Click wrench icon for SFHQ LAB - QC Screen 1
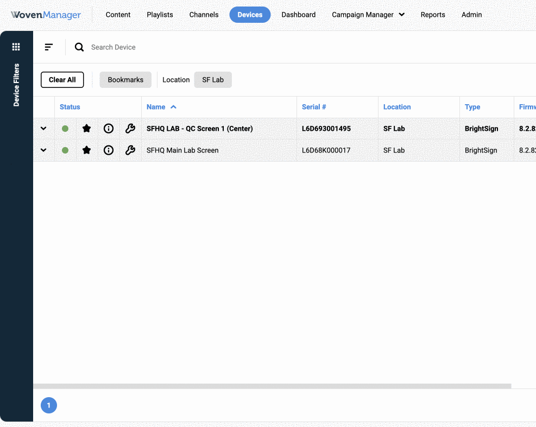The image size is (536, 427). [130, 129]
